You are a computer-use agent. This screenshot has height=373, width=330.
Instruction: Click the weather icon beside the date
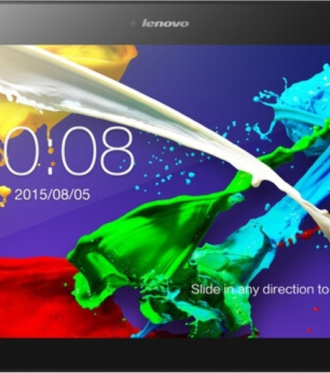5,196
